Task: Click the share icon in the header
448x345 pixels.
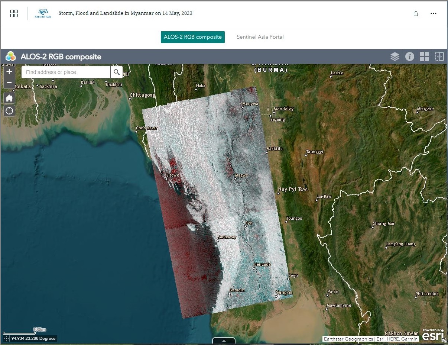Action: (416, 13)
